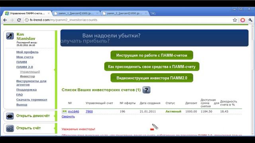Click the 21.01.2011 creation date
Image resolution: width=255 pixels, height=143 pixels.
point(148,111)
